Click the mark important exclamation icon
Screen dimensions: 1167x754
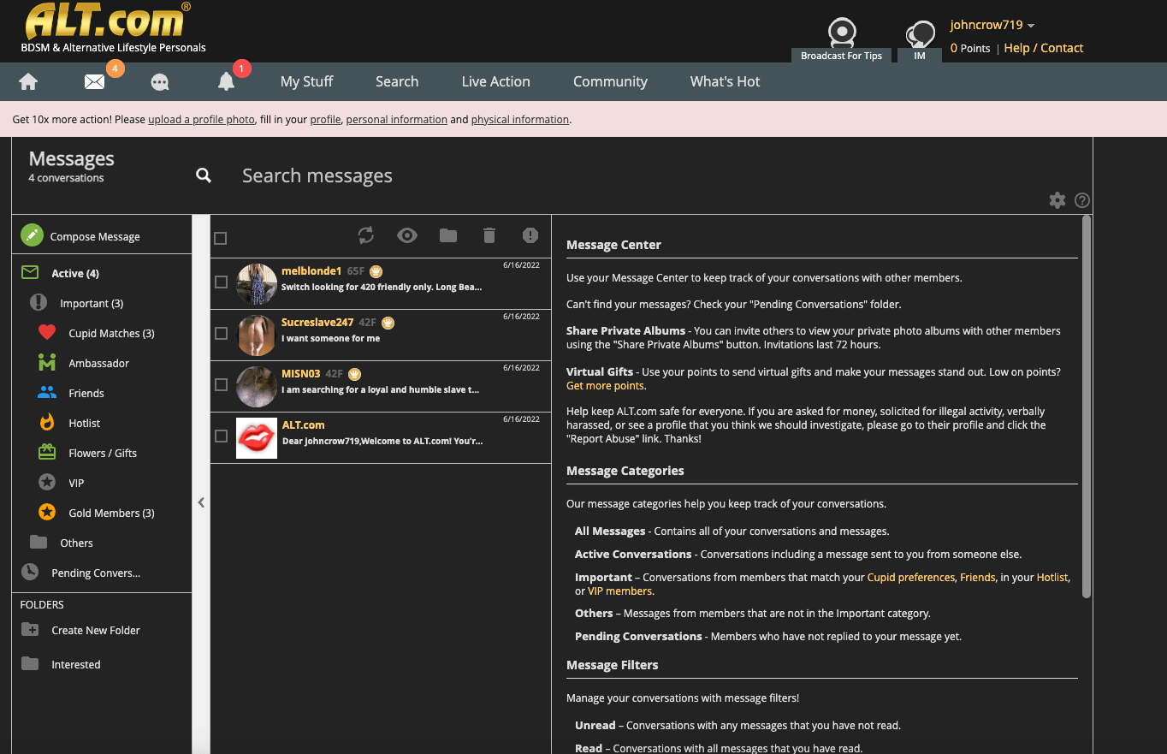click(530, 235)
